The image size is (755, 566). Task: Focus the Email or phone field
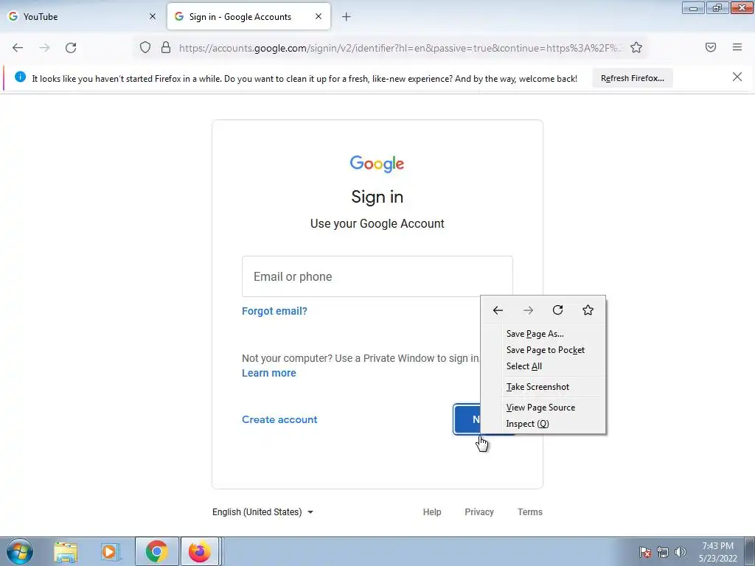pyautogui.click(x=377, y=276)
